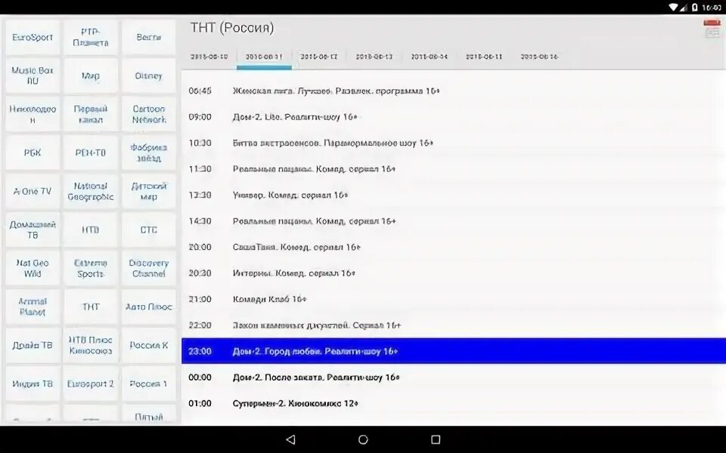The width and height of the screenshot is (726, 453).
Task: Switch to the date tab ending in 12
Action: point(319,57)
